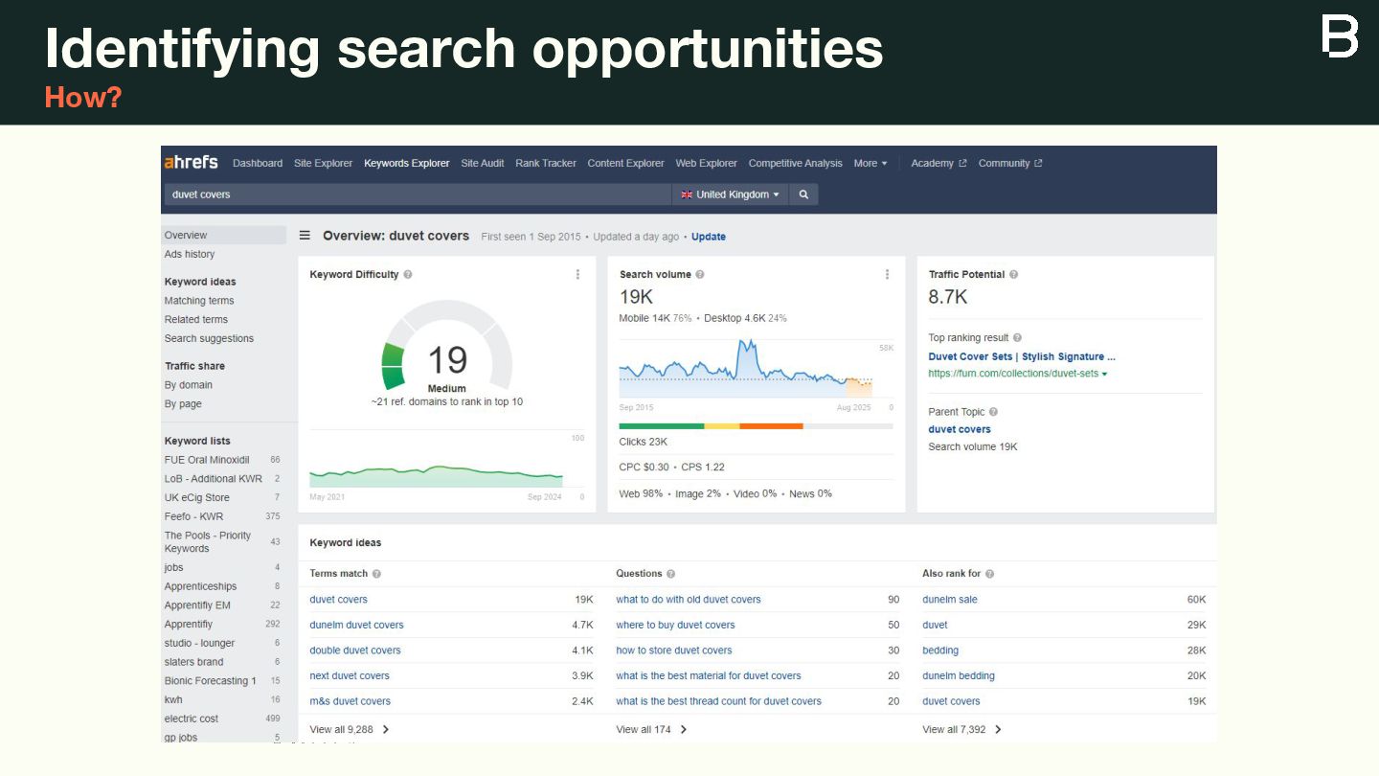This screenshot has width=1379, height=776.
Task: Open Traffic share By domain
Action: [189, 385]
